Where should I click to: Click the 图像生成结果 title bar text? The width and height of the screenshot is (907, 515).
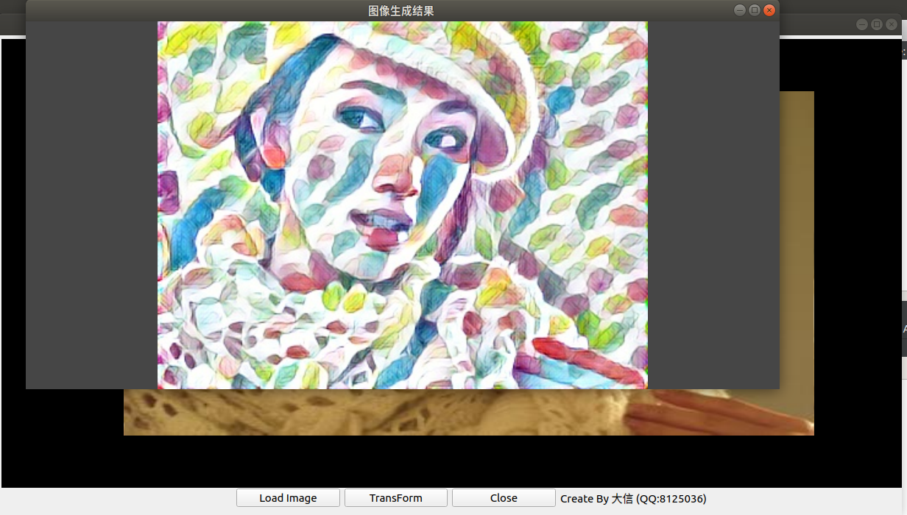(x=401, y=10)
